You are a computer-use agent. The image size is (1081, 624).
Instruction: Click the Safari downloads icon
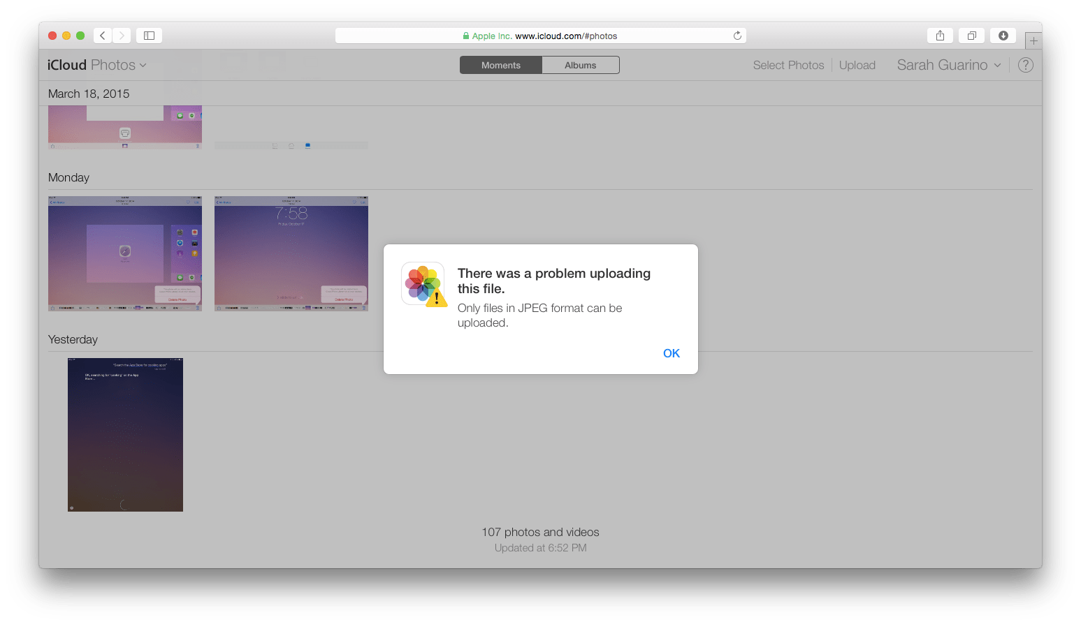point(1003,36)
